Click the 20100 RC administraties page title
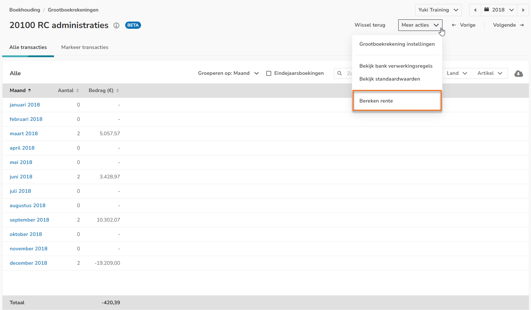The image size is (531, 310). [x=59, y=25]
